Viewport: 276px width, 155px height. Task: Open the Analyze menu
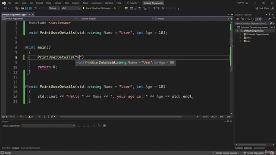pos(75,3)
